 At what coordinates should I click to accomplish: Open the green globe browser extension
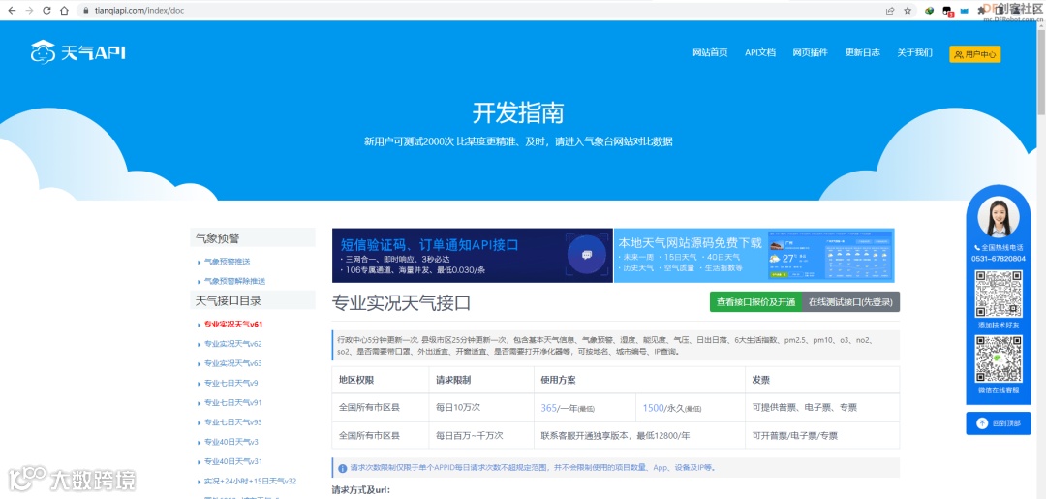[x=929, y=11]
